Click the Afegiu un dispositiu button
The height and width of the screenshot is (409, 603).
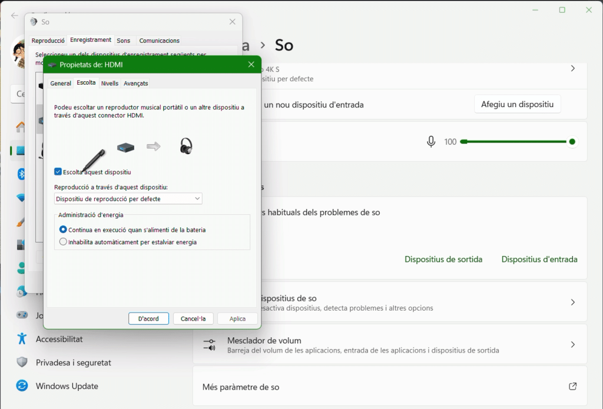click(517, 104)
